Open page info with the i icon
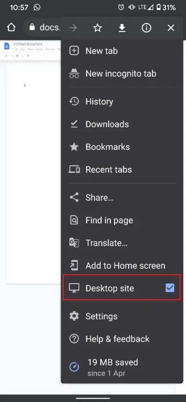186x402 pixels. pos(146,28)
